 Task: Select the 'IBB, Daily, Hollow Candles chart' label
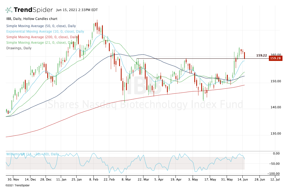[x=32, y=19]
